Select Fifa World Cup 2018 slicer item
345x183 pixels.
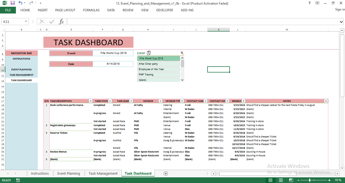click(x=158, y=58)
